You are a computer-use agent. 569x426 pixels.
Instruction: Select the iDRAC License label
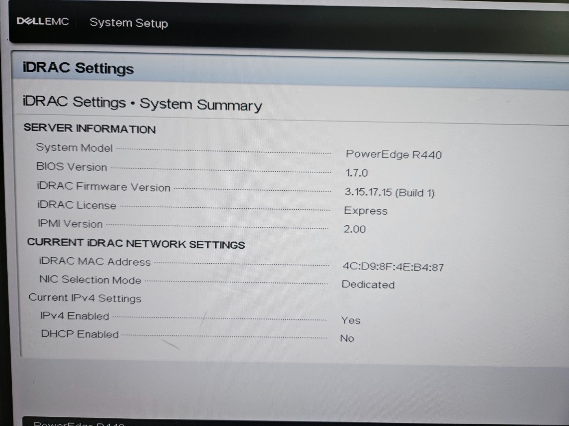click(77, 205)
